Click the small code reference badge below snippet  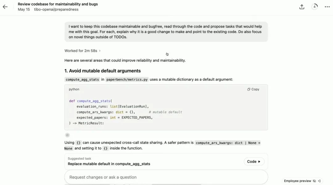tap(67, 135)
